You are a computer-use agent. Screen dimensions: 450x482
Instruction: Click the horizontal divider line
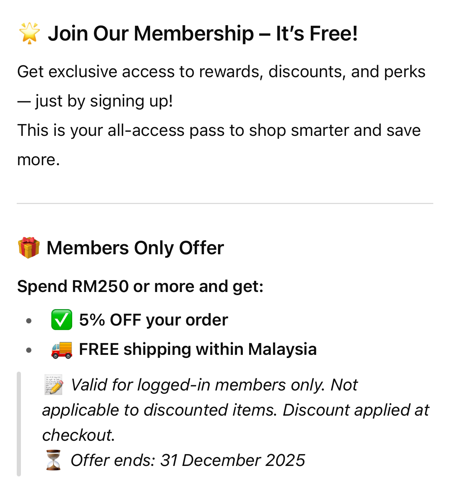(x=225, y=203)
